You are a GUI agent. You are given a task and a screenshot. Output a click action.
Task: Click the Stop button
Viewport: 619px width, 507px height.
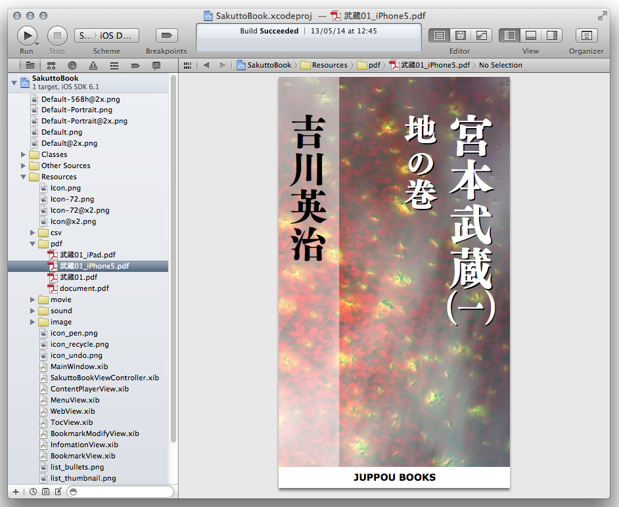point(57,35)
